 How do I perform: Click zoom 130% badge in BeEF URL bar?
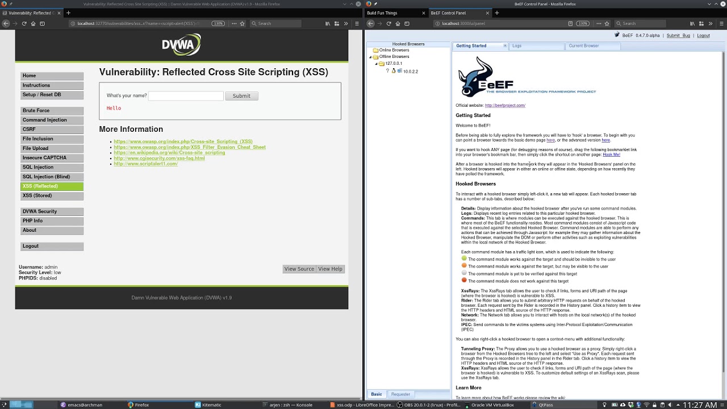click(x=583, y=23)
